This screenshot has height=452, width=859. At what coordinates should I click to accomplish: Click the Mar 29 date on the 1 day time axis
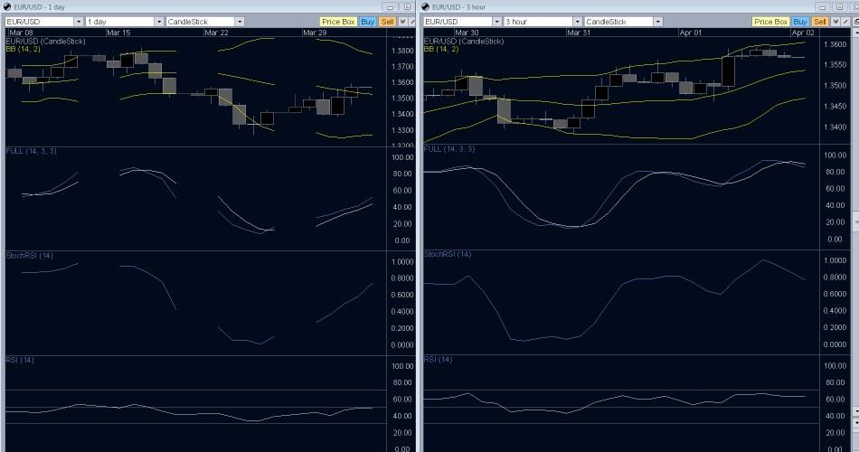coord(315,33)
